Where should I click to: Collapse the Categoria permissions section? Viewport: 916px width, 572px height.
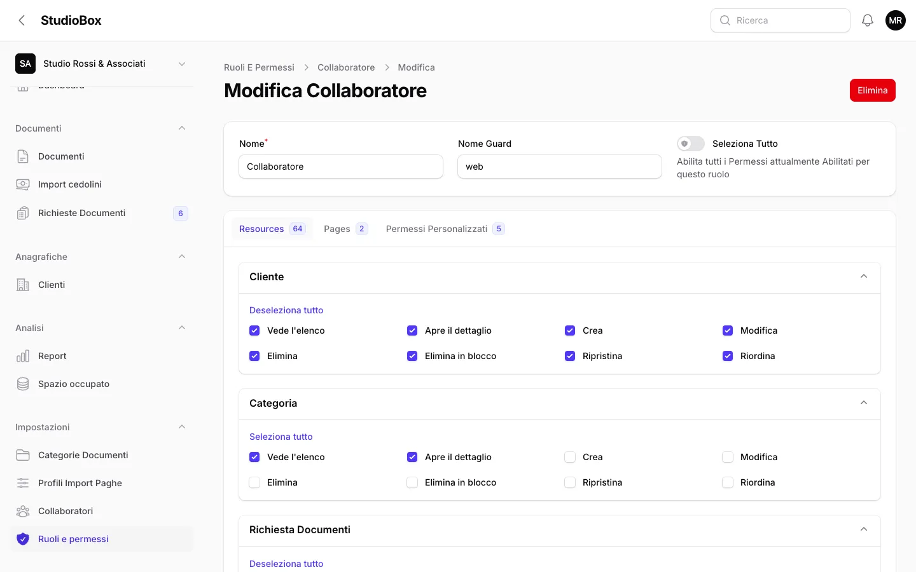coord(864,403)
